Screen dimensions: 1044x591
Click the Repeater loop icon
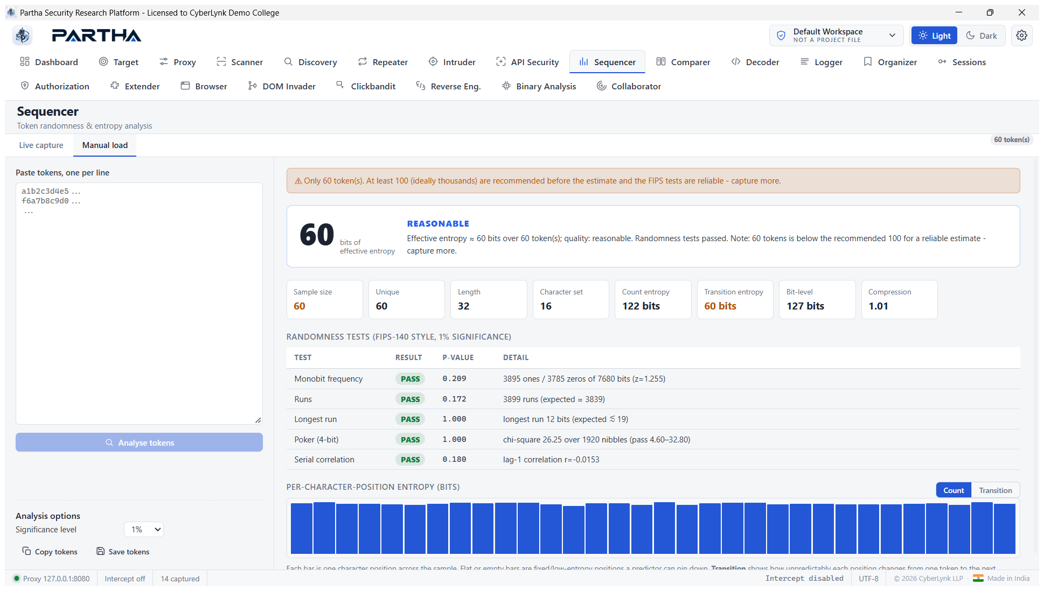[x=363, y=62]
